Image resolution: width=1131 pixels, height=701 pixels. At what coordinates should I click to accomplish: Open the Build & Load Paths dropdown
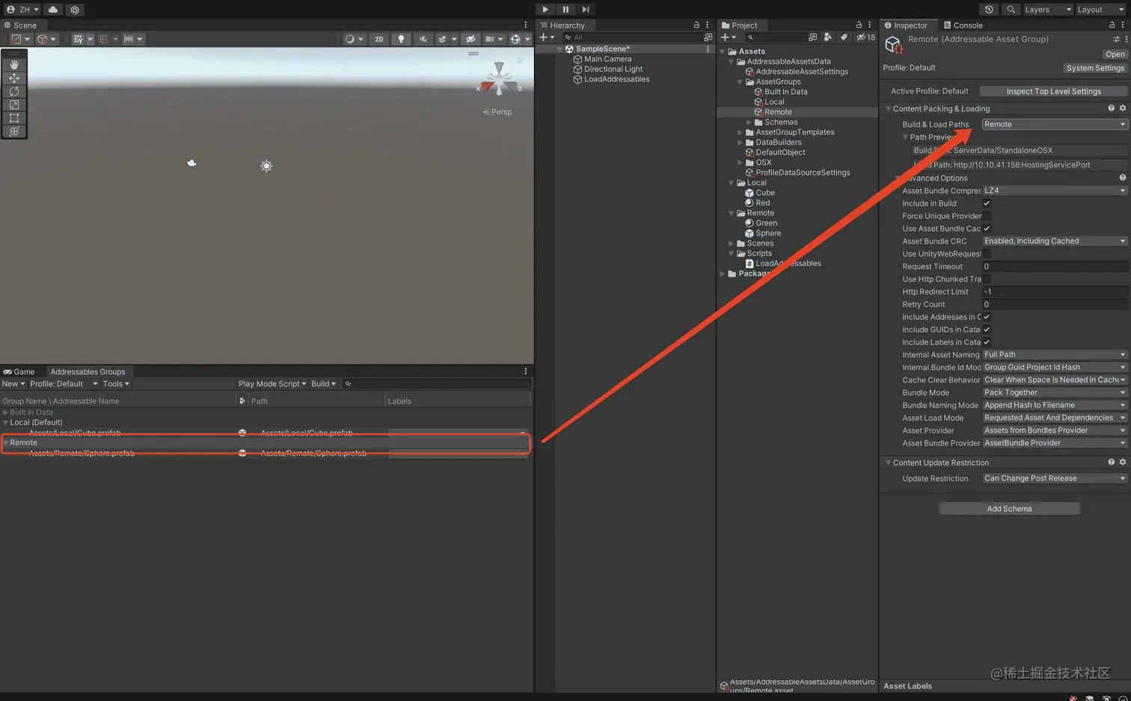(x=1054, y=124)
